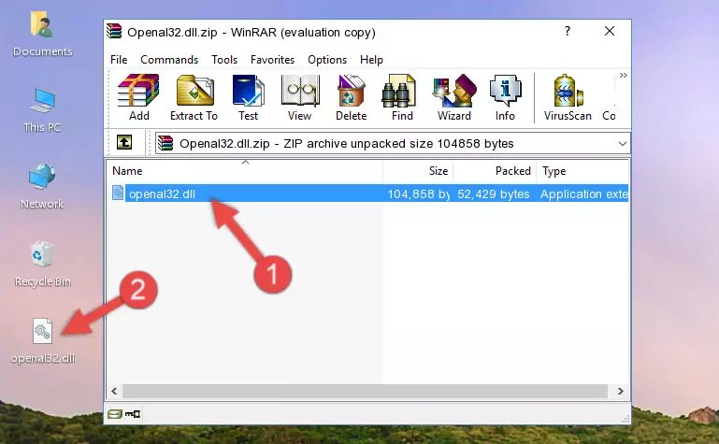719x444 pixels.
Task: Open the archive path dropdown
Action: coord(623,144)
